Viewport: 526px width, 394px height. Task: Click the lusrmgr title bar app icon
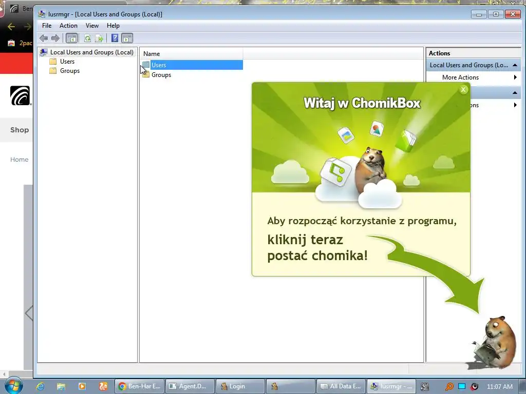[x=42, y=14]
